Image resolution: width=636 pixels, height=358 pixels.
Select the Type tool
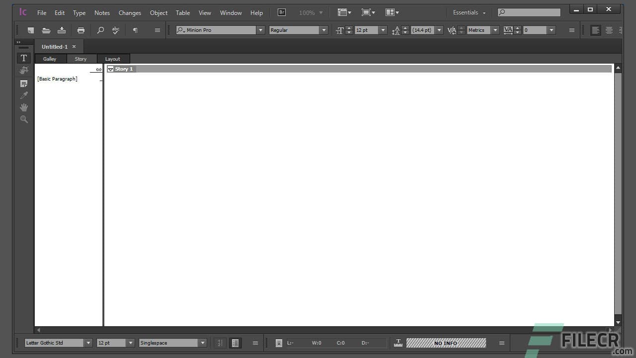coord(23,58)
